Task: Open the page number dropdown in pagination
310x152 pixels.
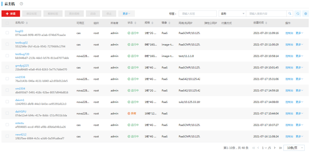Action: (265, 148)
